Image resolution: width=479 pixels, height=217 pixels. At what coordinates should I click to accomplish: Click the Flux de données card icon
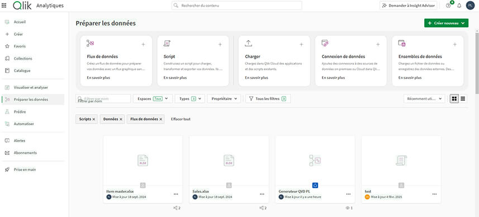(x=90, y=44)
